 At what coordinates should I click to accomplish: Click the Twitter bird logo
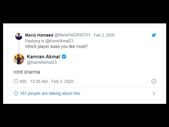154,35
